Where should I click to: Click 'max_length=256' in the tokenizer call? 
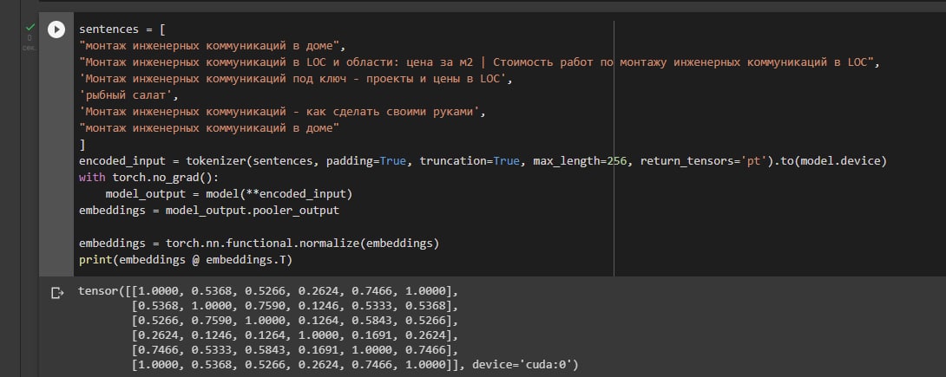pyautogui.click(x=580, y=161)
